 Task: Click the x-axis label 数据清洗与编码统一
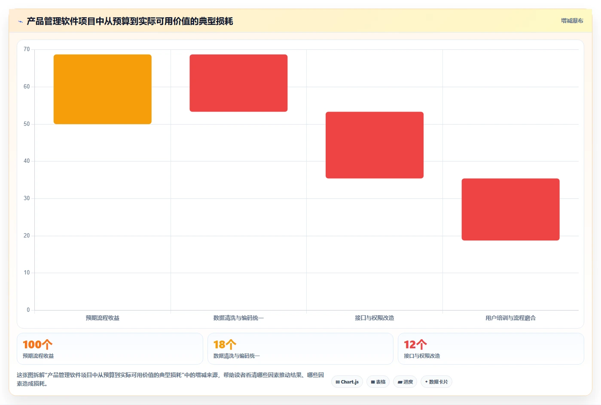[x=238, y=318]
